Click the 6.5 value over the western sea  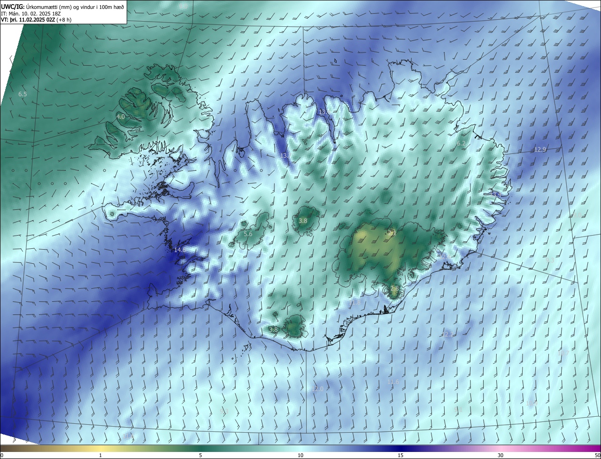[x=23, y=94]
